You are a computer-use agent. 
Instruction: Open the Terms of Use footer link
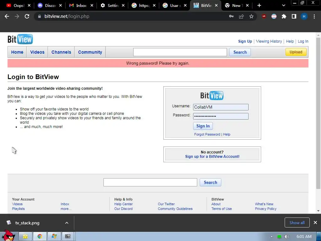222,209
